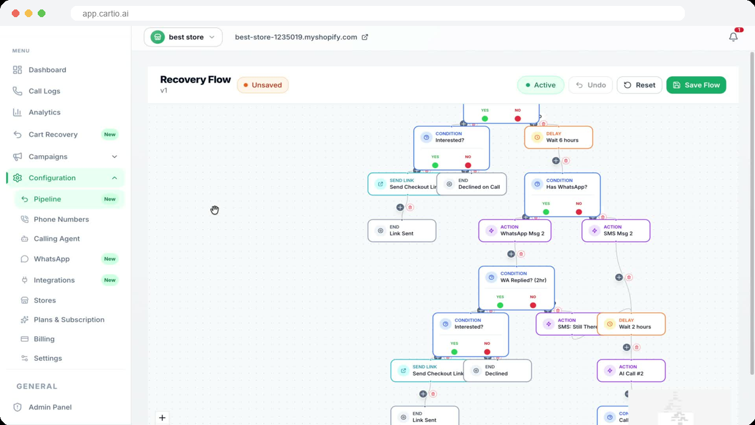Collapse the Configuration section chevron

coord(114,178)
